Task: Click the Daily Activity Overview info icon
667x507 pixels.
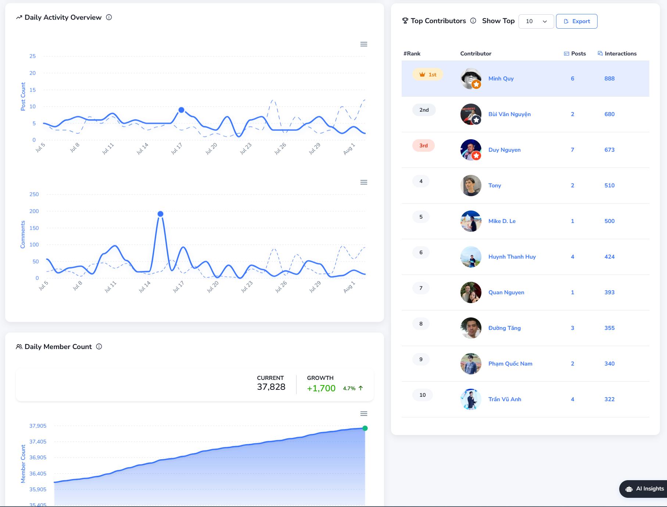Action: tap(109, 17)
